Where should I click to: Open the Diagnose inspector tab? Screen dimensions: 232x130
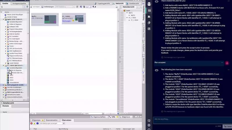pyautogui.click(x=125, y=117)
